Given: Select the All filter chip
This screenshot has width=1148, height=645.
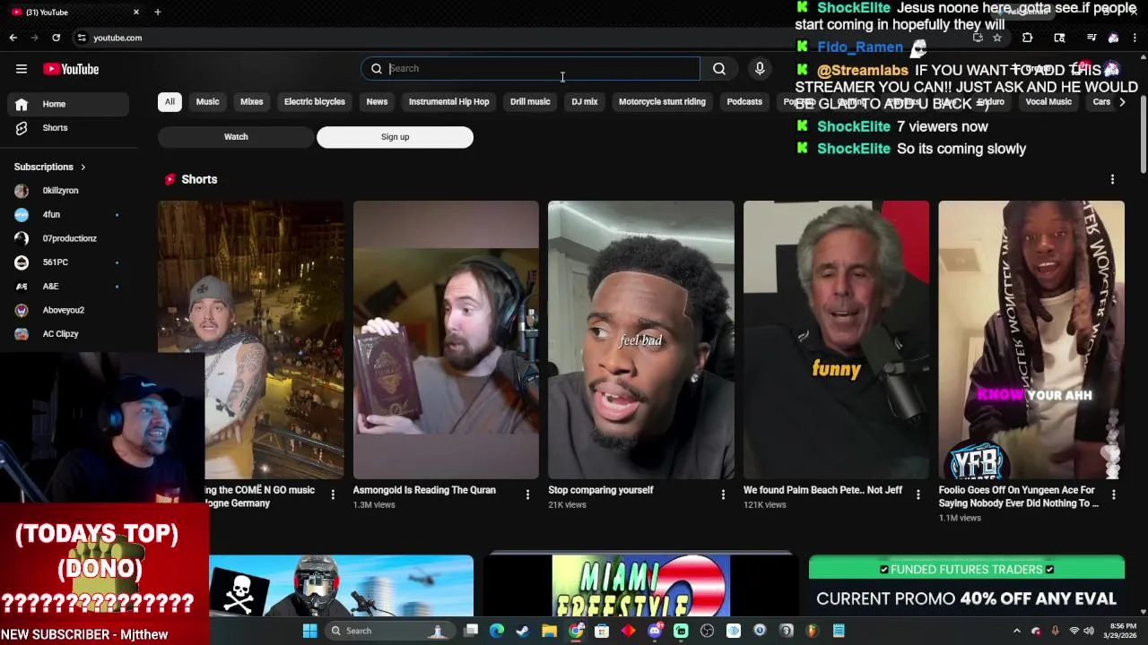Looking at the screenshot, I should click(x=170, y=102).
